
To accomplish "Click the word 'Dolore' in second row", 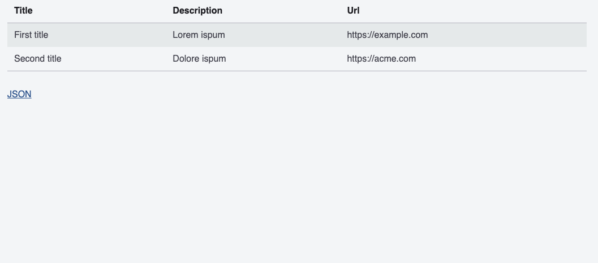I will click(x=186, y=59).
